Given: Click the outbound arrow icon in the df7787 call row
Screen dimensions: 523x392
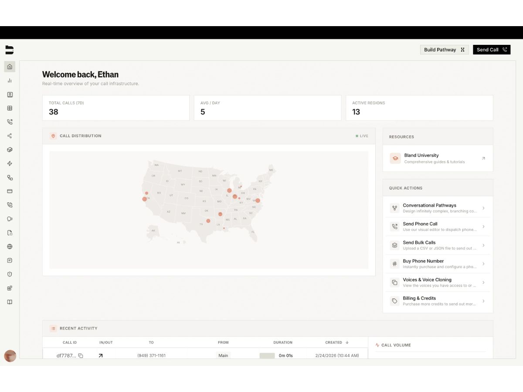Looking at the screenshot, I should [x=101, y=356].
